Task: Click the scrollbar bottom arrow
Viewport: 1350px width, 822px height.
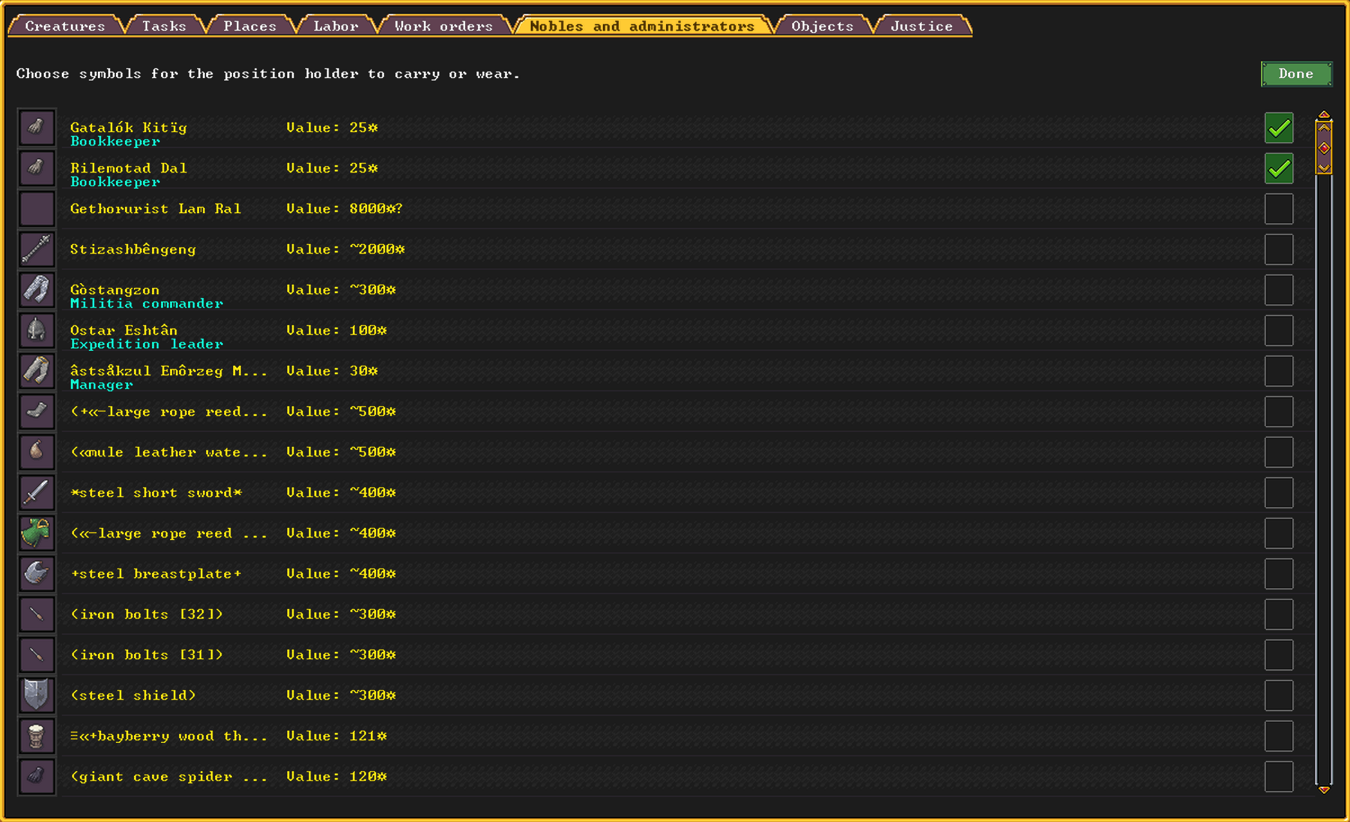Action: [1324, 789]
